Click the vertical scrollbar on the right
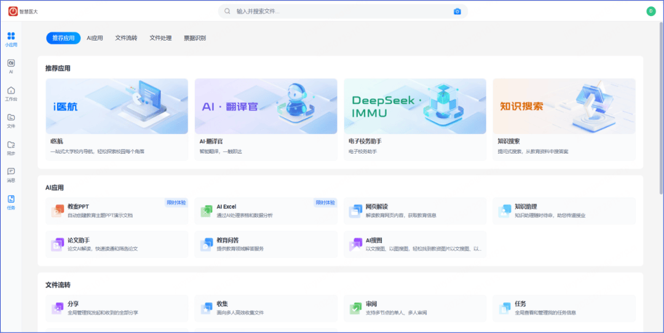The width and height of the screenshot is (664, 333). tap(661, 111)
